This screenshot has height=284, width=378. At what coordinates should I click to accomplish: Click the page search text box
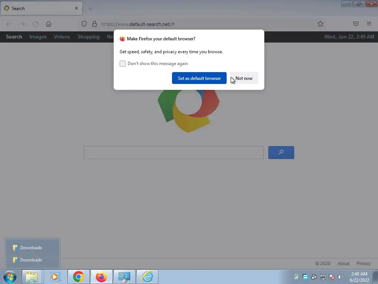coord(173,152)
